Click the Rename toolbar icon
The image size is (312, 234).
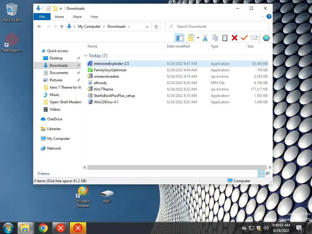click(x=254, y=38)
